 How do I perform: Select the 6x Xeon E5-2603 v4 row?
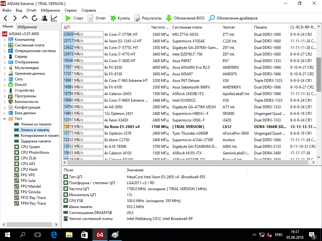pyautogui.click(x=190, y=127)
